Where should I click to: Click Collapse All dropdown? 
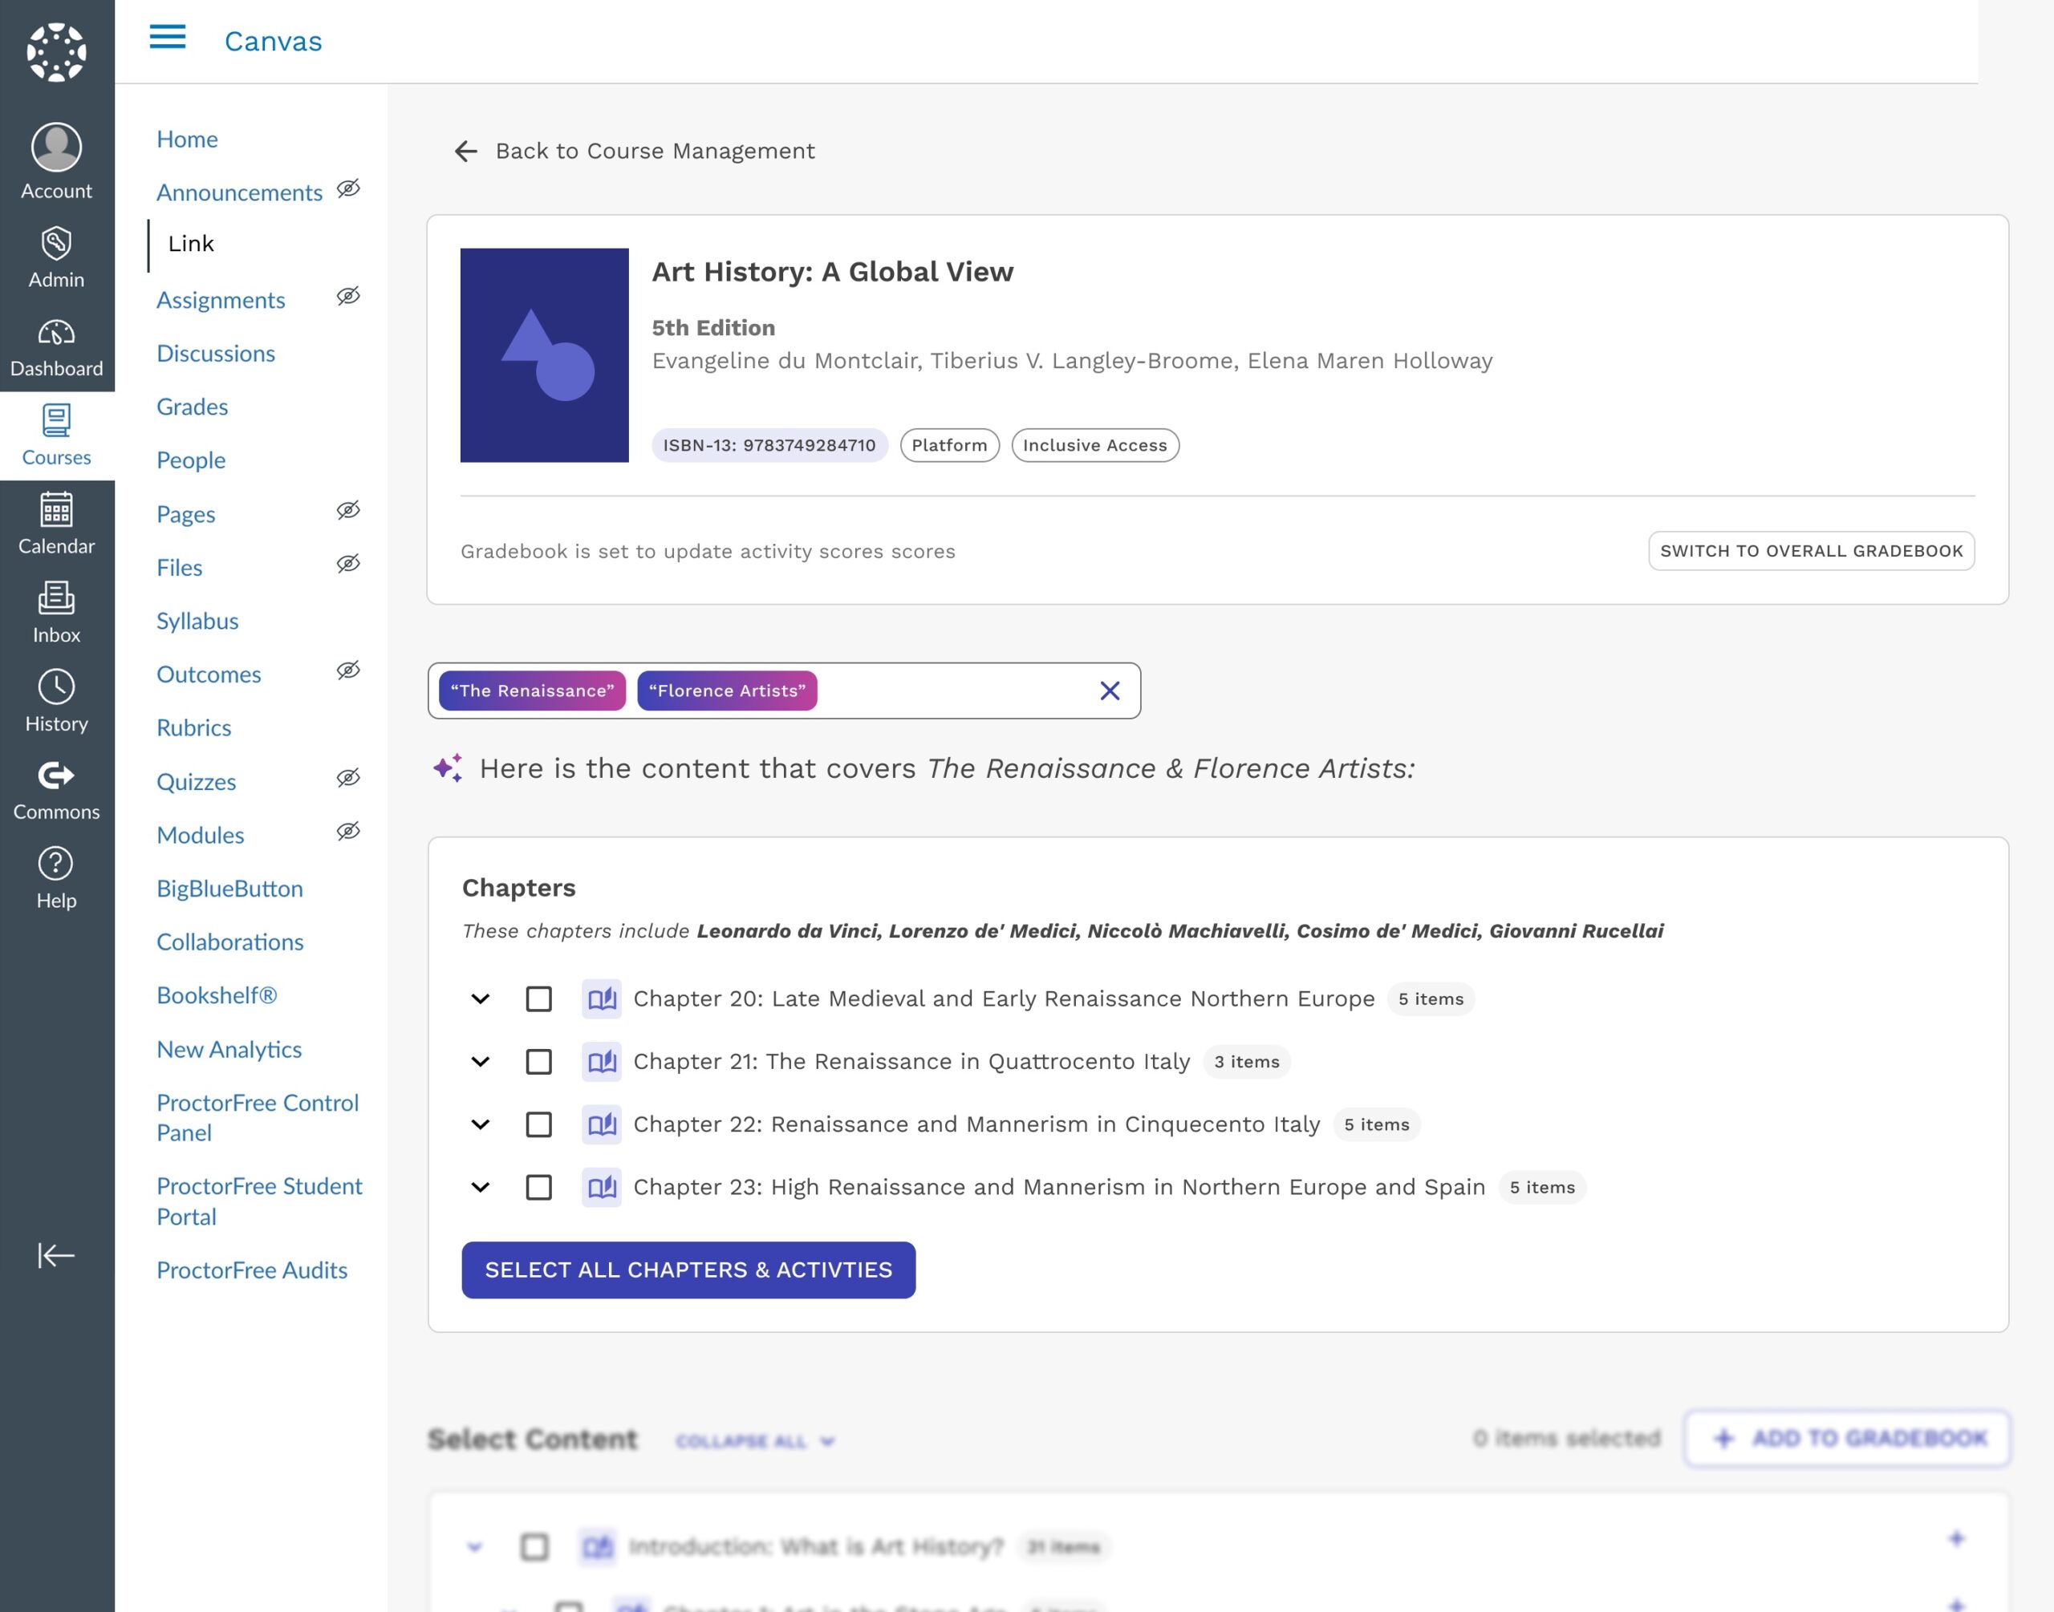(x=755, y=1441)
